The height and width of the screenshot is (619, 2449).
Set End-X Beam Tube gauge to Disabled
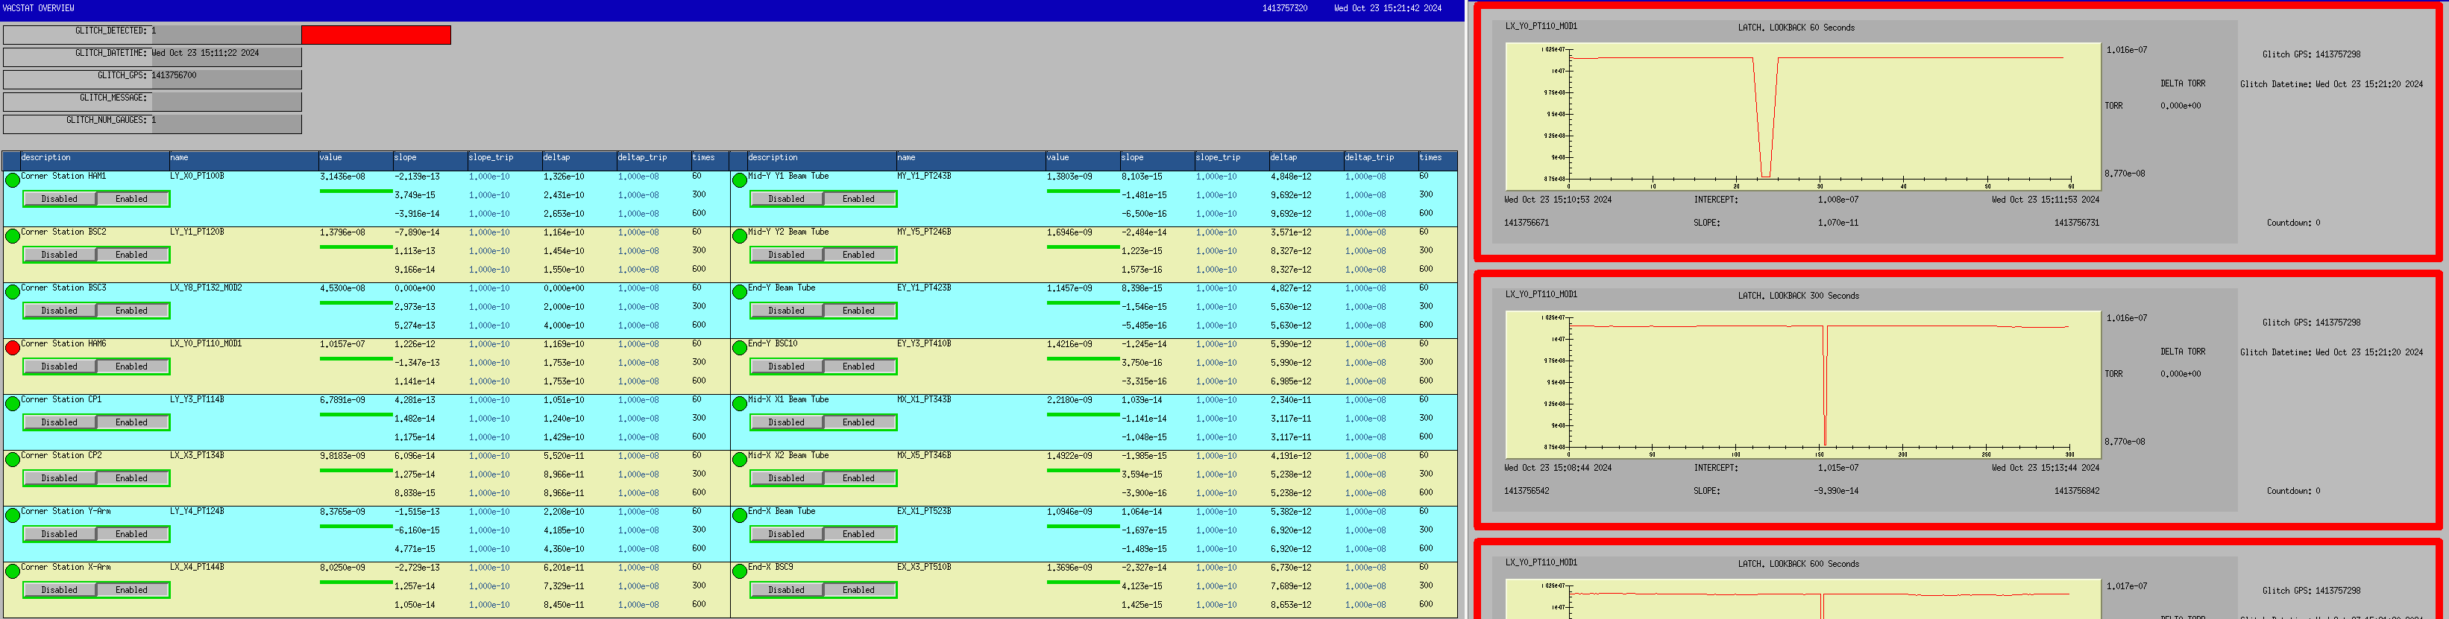786,535
